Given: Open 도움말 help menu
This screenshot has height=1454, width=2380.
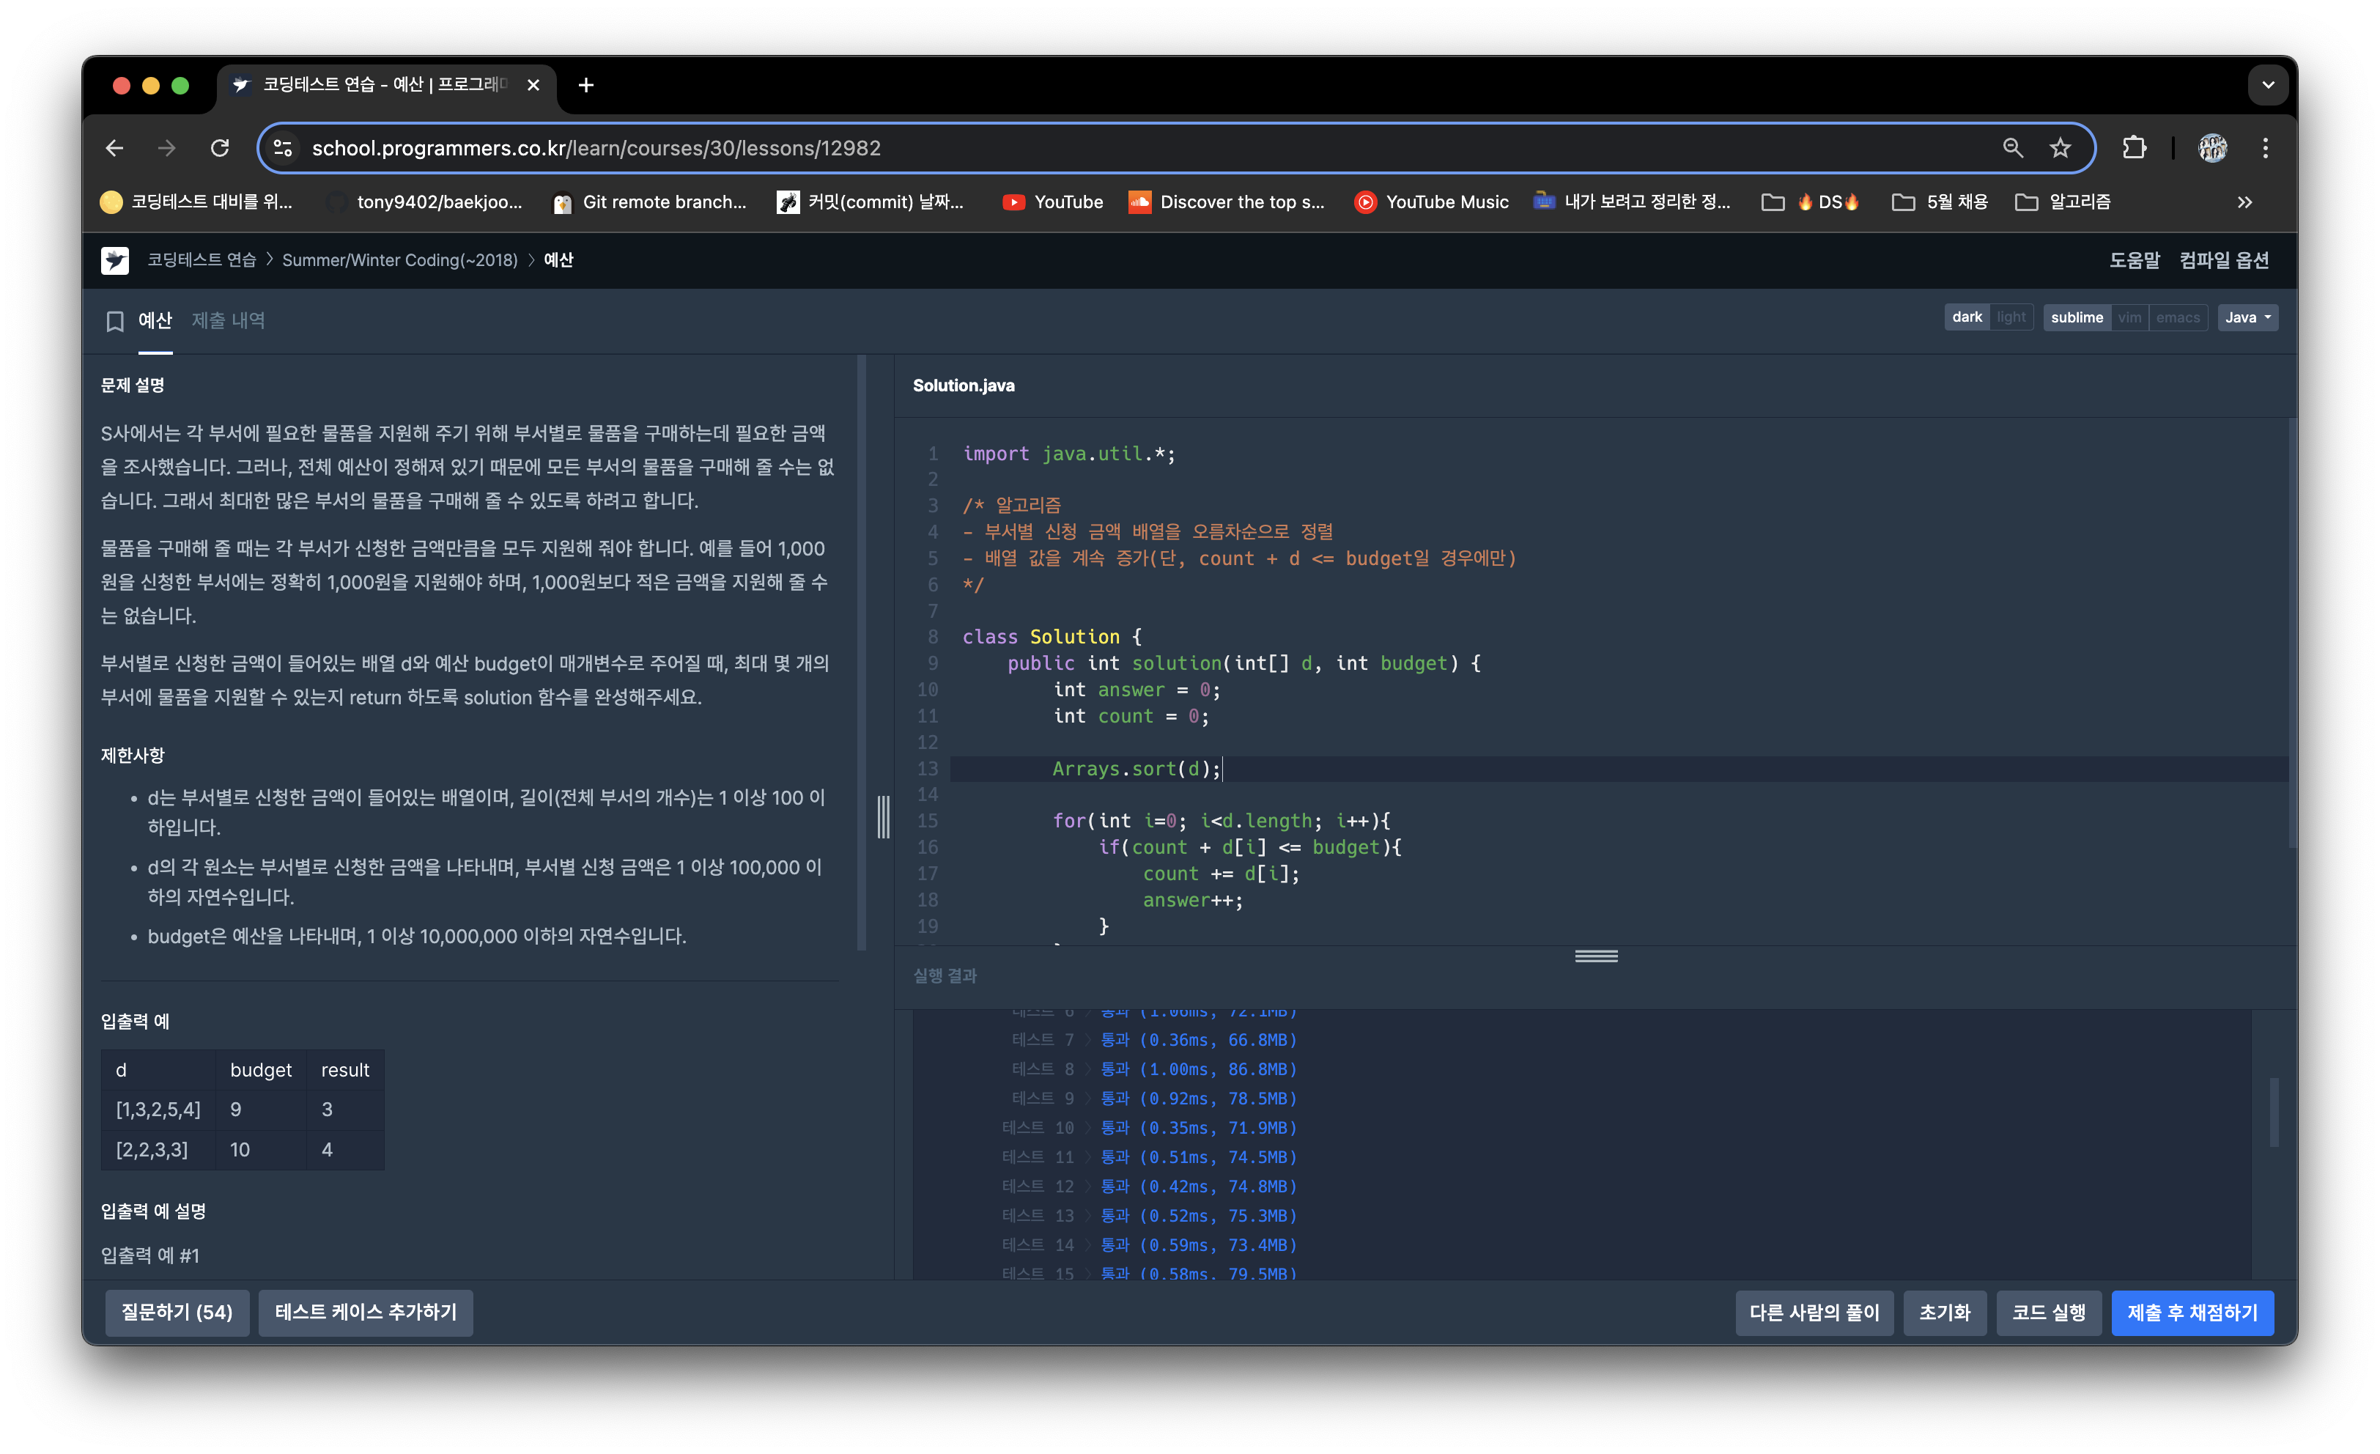Looking at the screenshot, I should coord(2134,260).
